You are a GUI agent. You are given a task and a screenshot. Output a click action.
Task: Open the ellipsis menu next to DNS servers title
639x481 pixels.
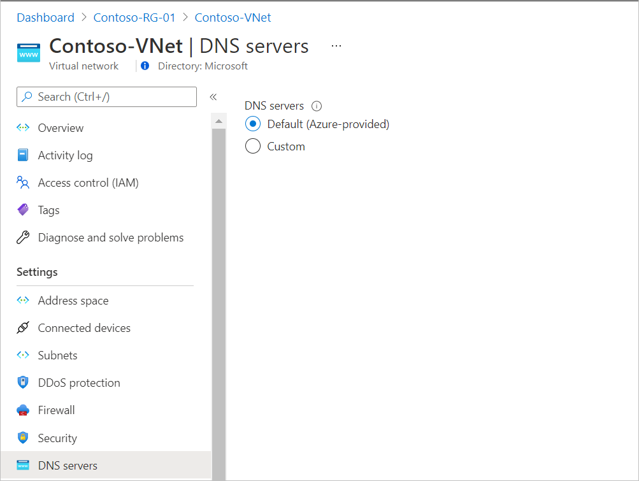coord(336,46)
